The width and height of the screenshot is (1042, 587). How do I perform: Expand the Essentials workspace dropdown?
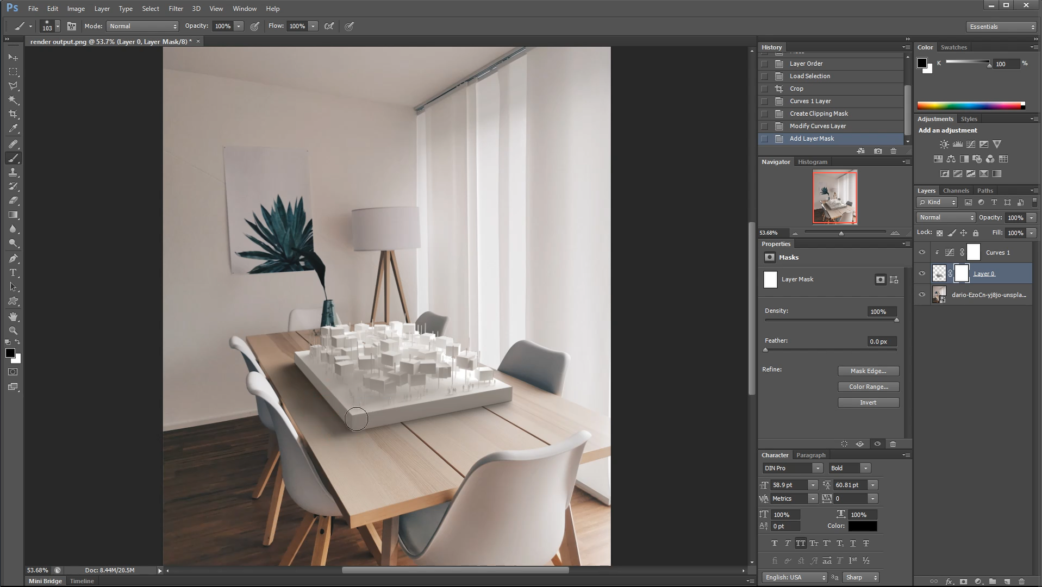(x=1001, y=27)
